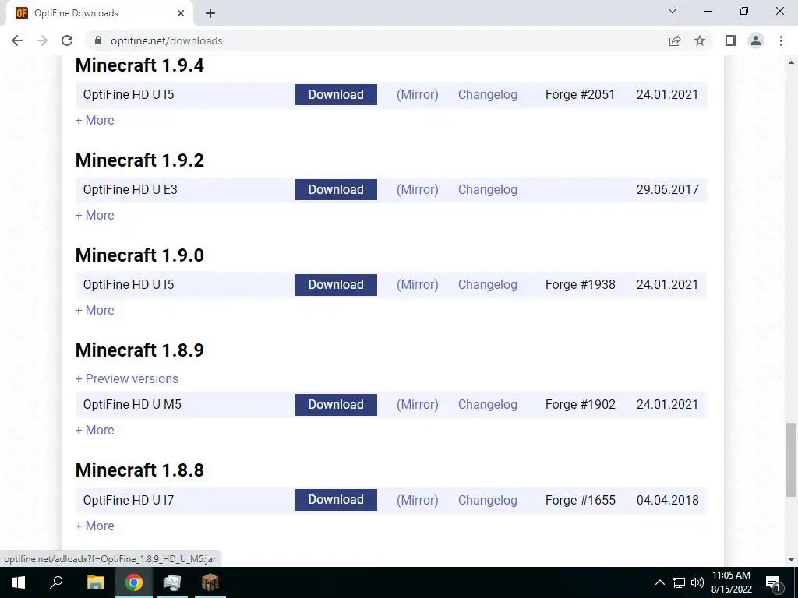Open a new browser tab

click(x=210, y=13)
